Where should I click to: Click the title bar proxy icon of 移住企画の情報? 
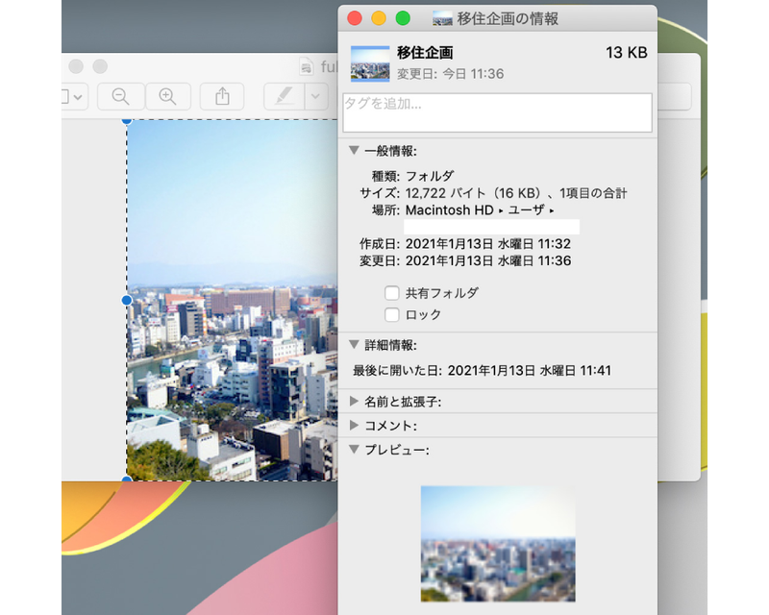point(442,18)
